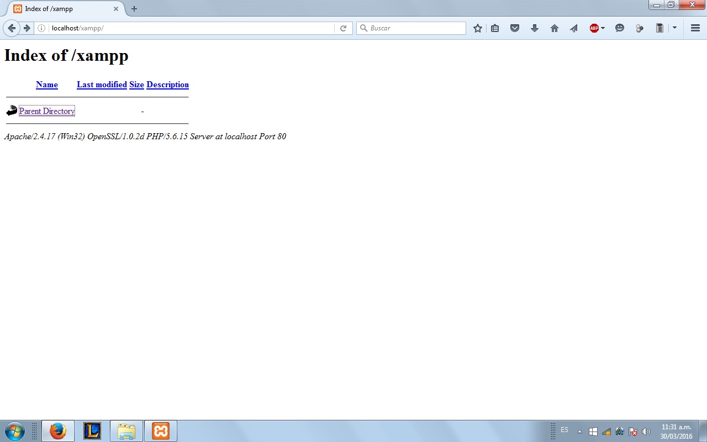Open a new tab with plus button
The image size is (707, 442).
click(x=134, y=9)
